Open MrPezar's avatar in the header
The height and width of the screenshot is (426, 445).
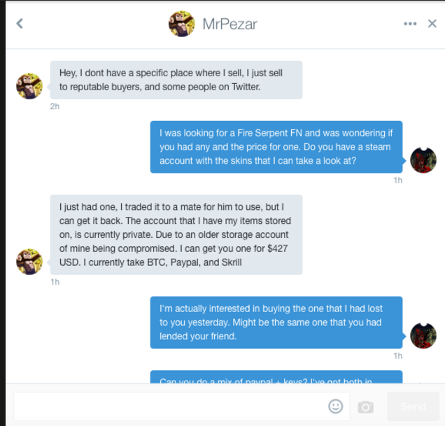(182, 24)
